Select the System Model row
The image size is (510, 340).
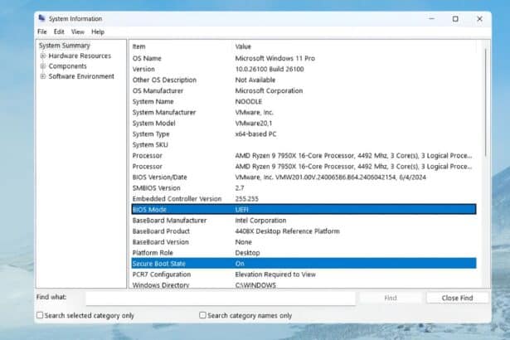[x=304, y=123]
